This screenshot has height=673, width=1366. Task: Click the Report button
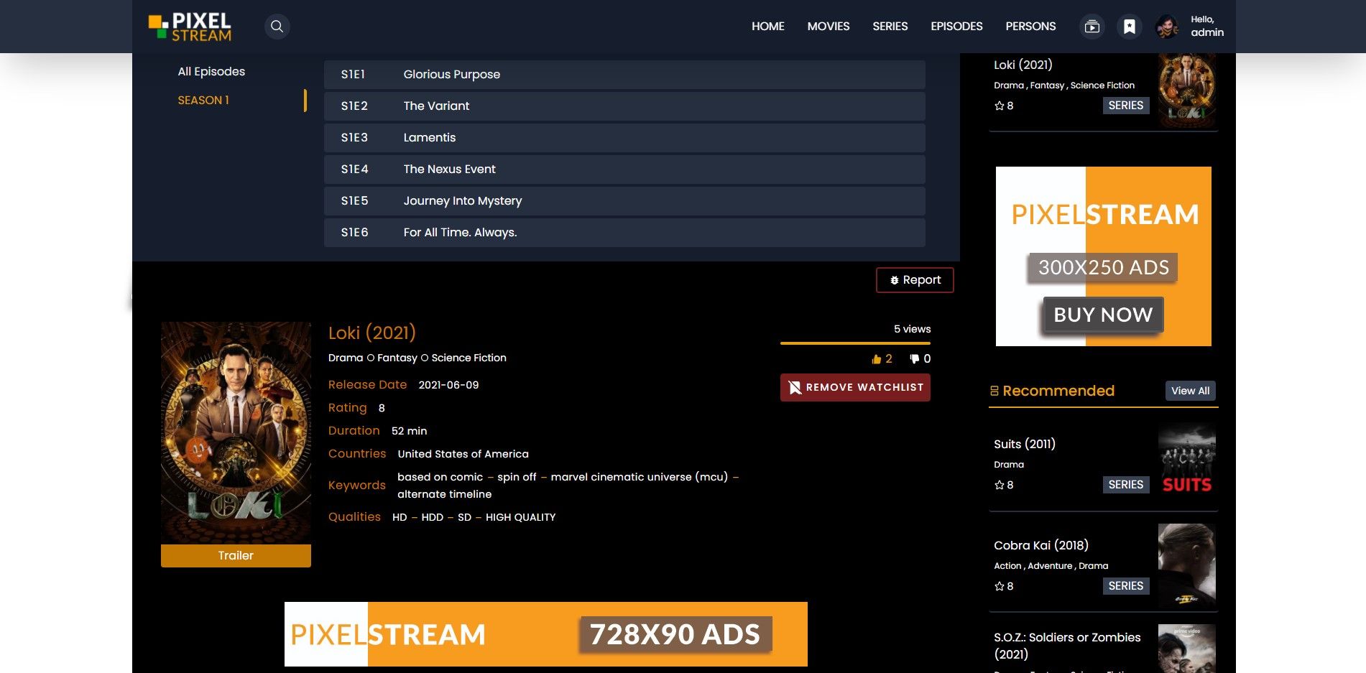pyautogui.click(x=915, y=280)
